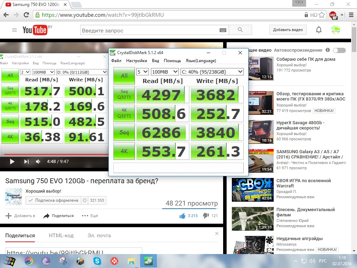Click Добавить в playlist button
Image resolution: width=357 pixels, height=268 pixels.
(x=20, y=216)
